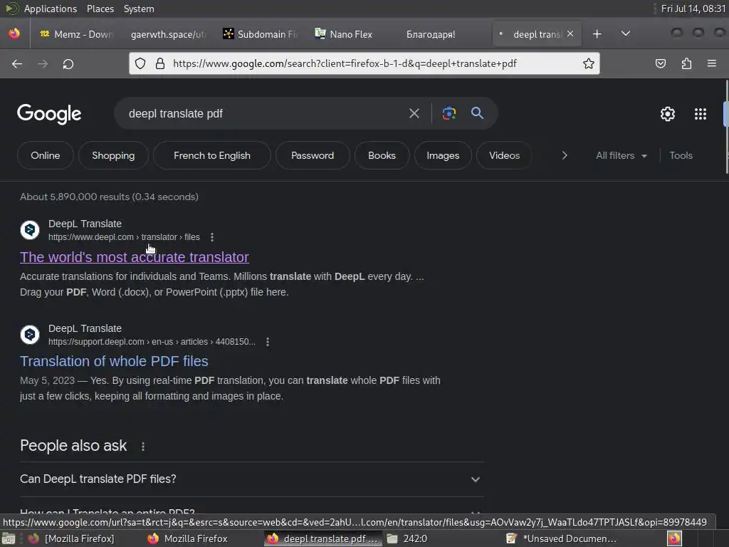Switch to the Благодаря! tab
Viewport: 729px width, 547px height.
[x=431, y=34]
